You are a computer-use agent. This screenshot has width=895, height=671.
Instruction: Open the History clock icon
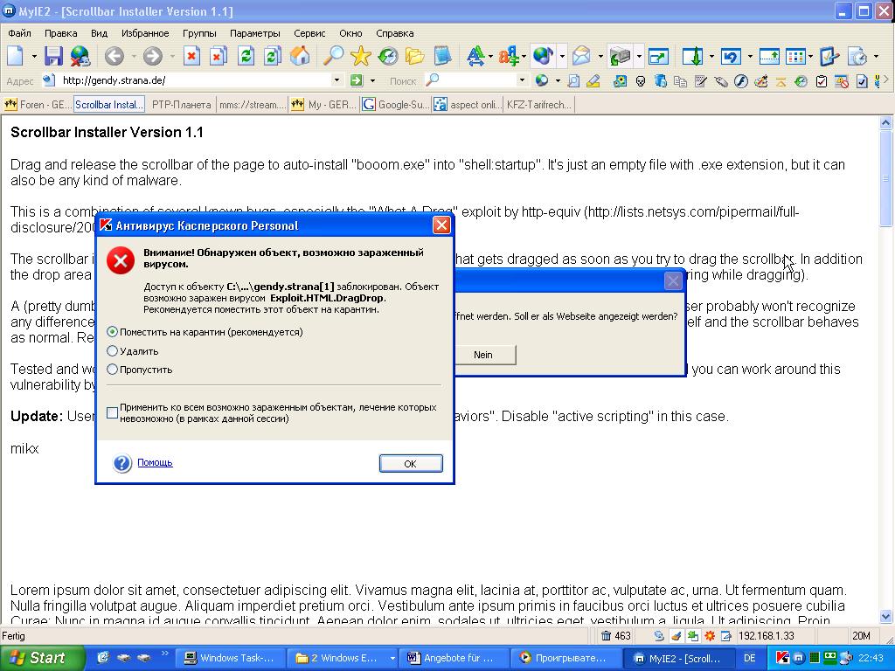coord(388,56)
